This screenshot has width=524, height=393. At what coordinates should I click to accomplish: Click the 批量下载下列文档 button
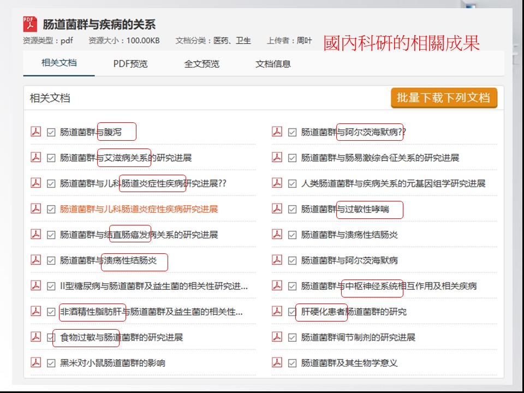(x=444, y=98)
